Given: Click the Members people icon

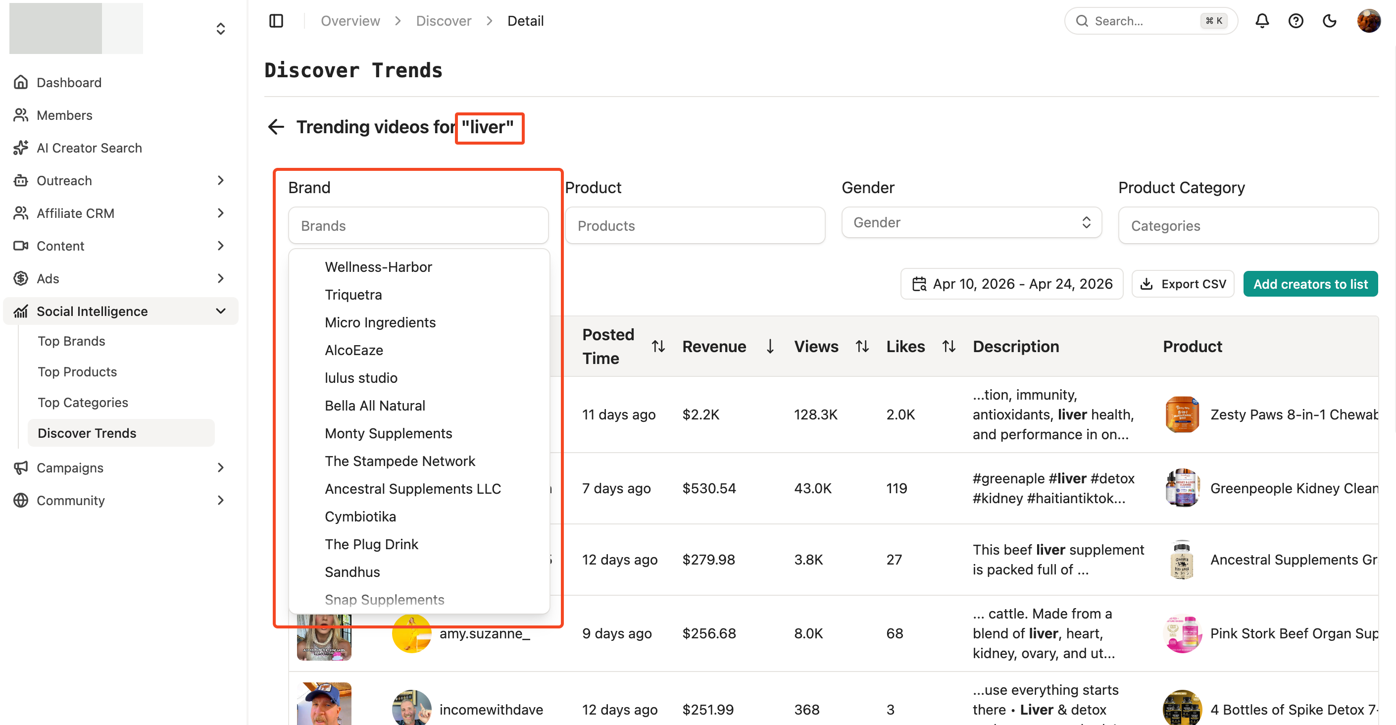Looking at the screenshot, I should [x=21, y=115].
